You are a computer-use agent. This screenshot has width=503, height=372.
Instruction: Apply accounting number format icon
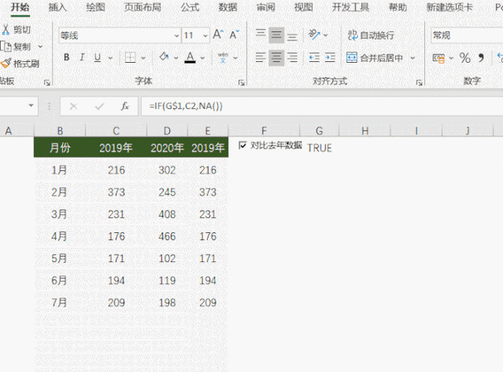[x=438, y=58]
